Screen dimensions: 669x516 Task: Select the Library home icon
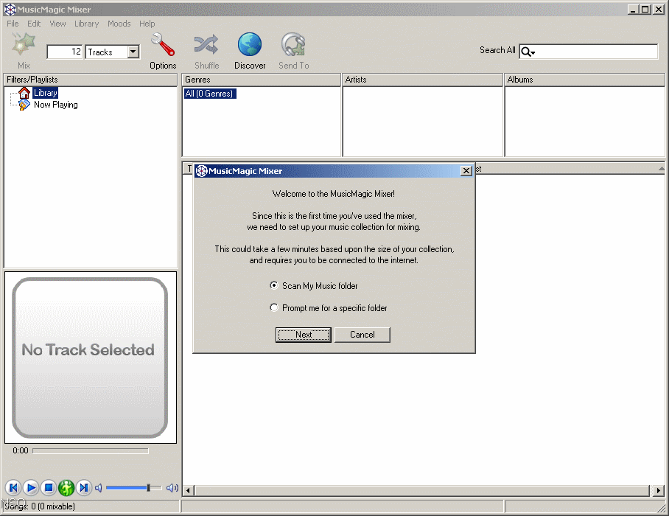[24, 93]
